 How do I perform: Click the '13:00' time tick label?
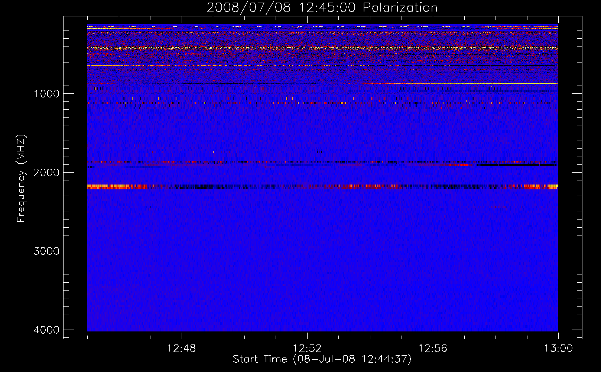coord(558,349)
